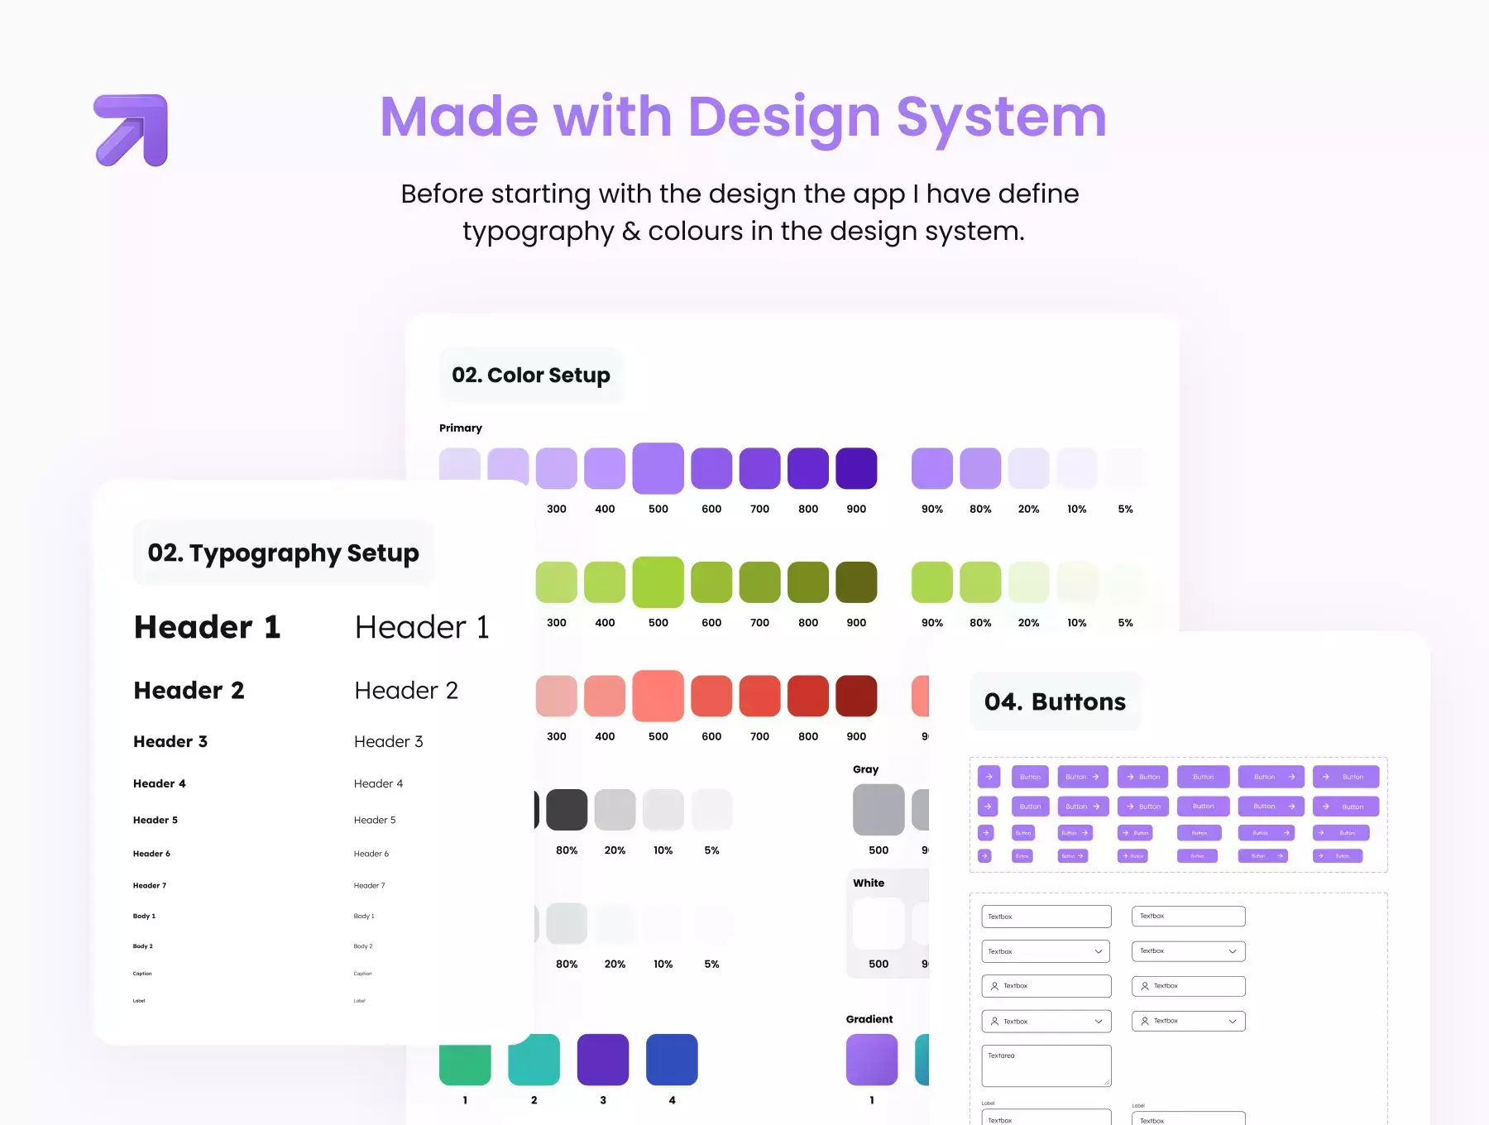The width and height of the screenshot is (1489, 1125).
Task: Pick the red 500 color swatch
Action: coord(658,696)
